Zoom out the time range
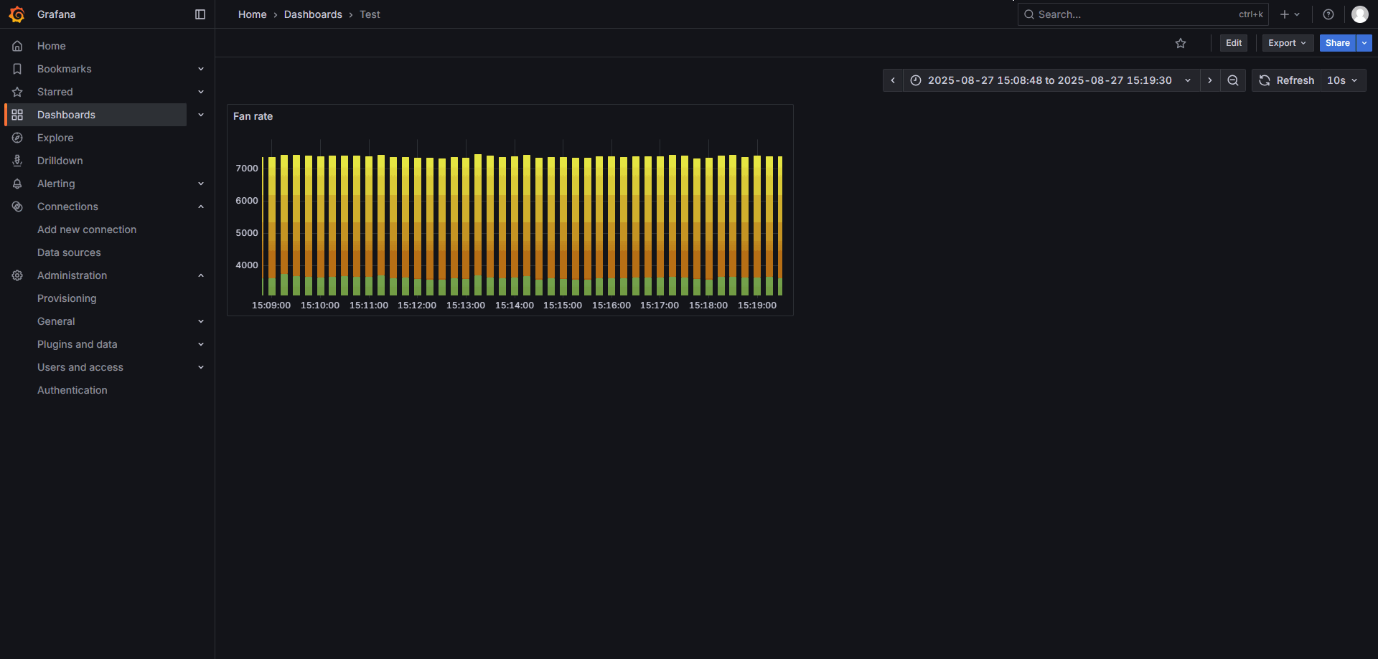Image resolution: width=1378 pixels, height=659 pixels. pos(1233,80)
